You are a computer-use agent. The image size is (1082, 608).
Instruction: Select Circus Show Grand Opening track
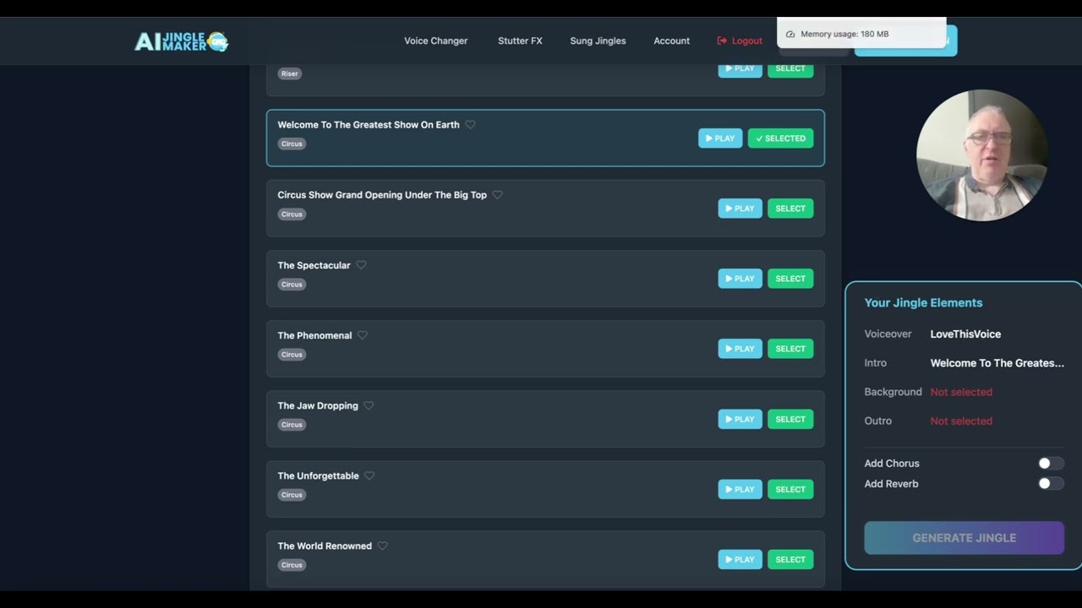click(790, 209)
